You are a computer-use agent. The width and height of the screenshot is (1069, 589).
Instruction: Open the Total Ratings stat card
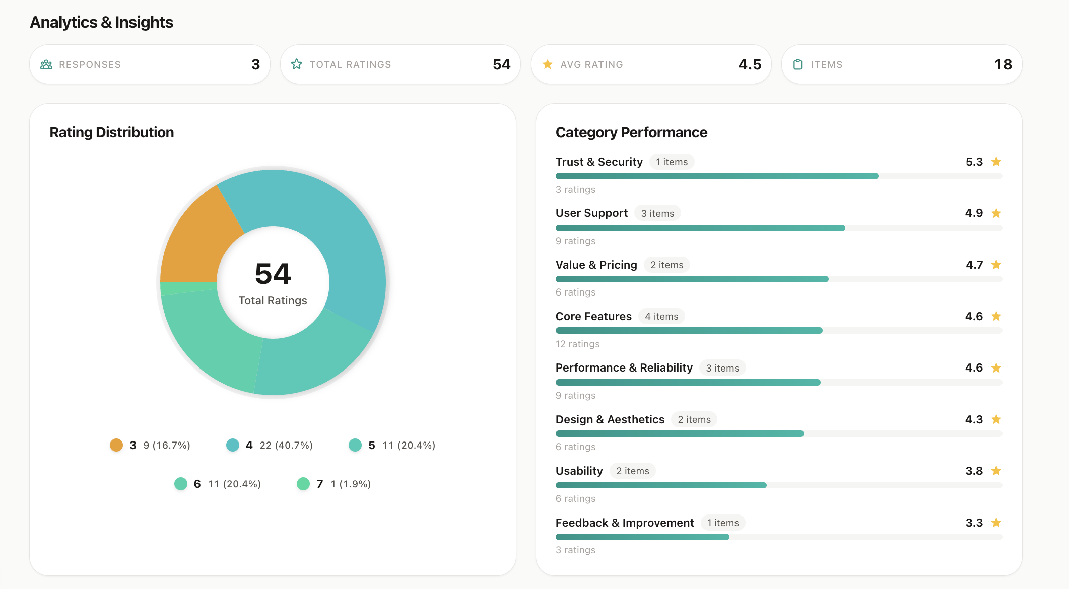tap(400, 64)
